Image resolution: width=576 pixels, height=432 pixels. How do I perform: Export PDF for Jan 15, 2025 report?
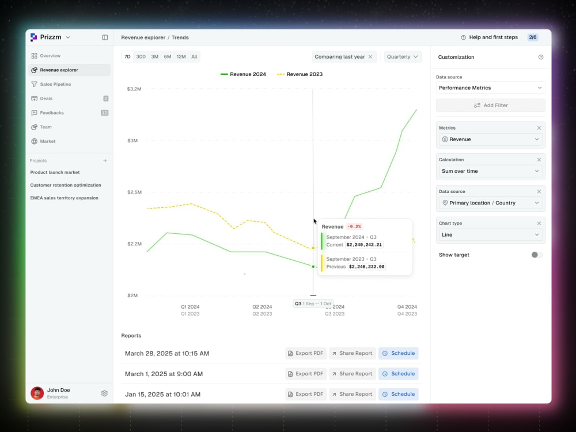306,394
